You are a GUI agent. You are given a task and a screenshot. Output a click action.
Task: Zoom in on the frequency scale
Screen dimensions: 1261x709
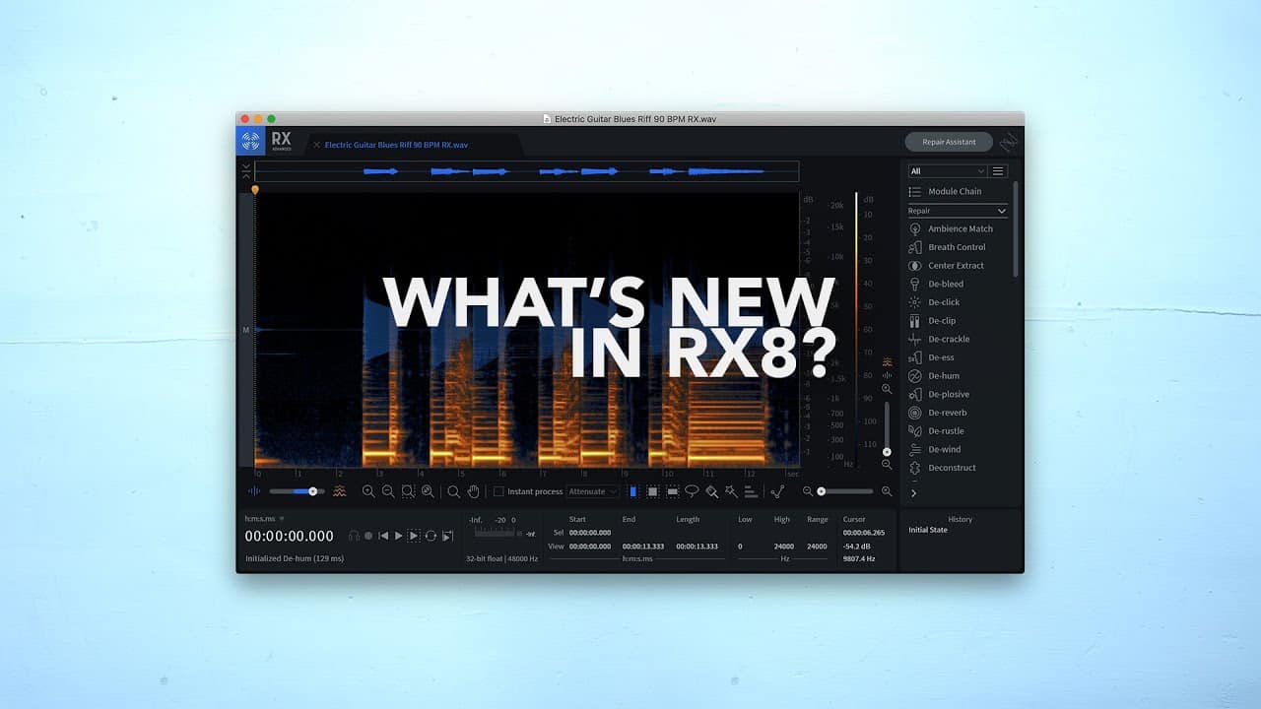click(887, 389)
